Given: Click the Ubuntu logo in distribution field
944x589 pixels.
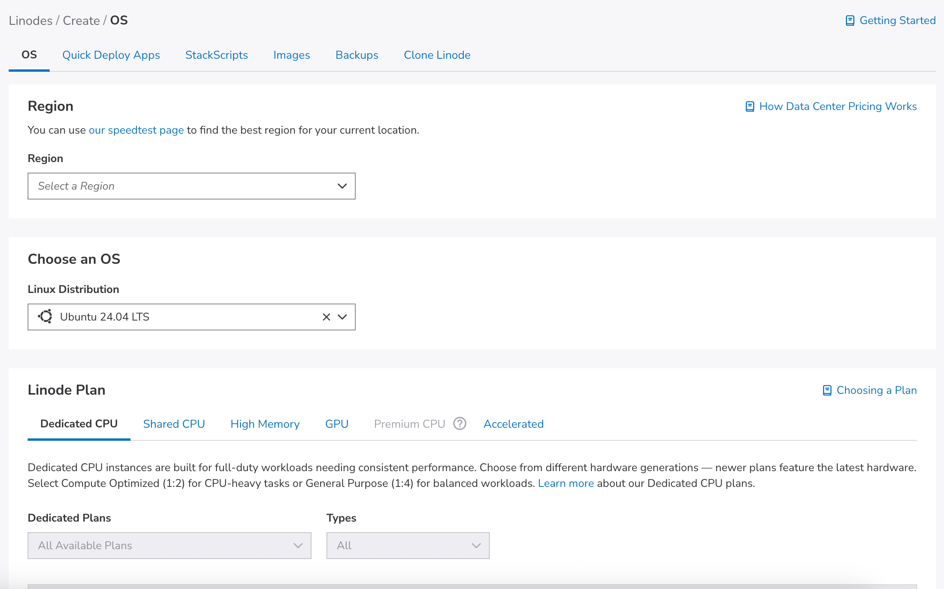Looking at the screenshot, I should pyautogui.click(x=45, y=317).
